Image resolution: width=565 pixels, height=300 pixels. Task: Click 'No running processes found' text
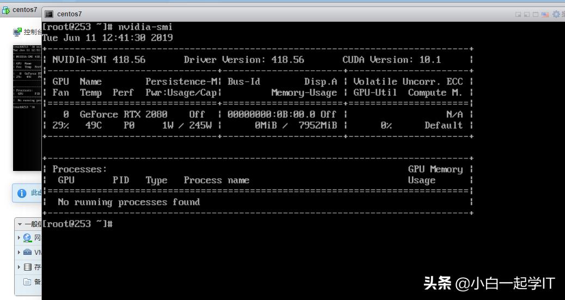click(x=129, y=203)
